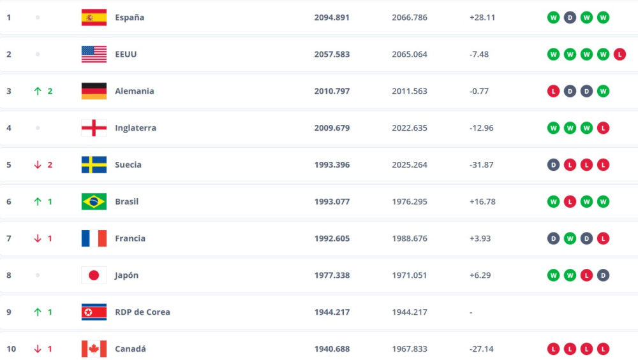The width and height of the screenshot is (638, 360).
Task: Click the grey D badge in España's row
Action: coord(570,17)
